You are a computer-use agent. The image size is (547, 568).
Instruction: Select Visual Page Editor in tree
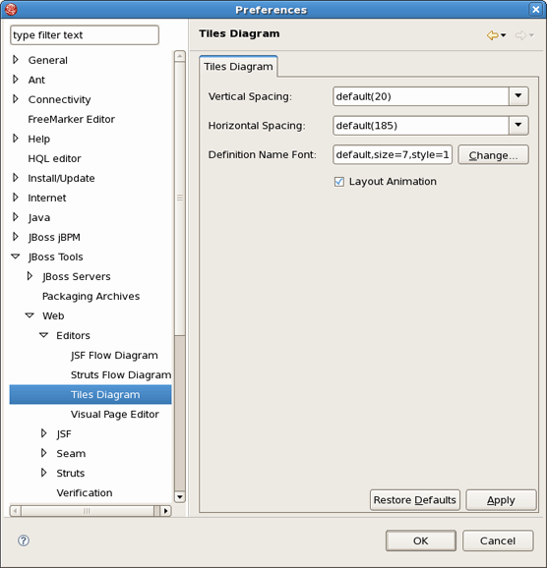(115, 414)
